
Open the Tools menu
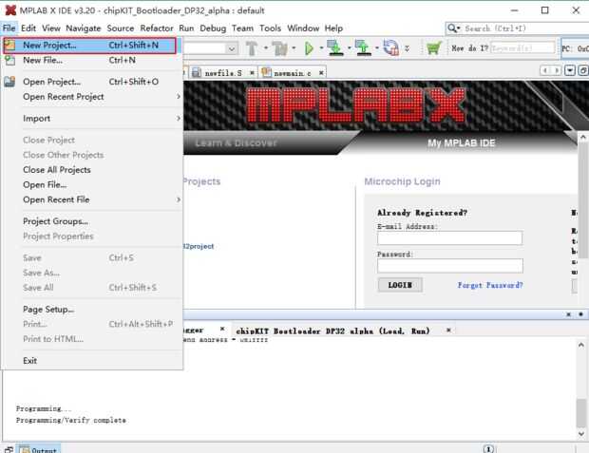pyautogui.click(x=271, y=28)
